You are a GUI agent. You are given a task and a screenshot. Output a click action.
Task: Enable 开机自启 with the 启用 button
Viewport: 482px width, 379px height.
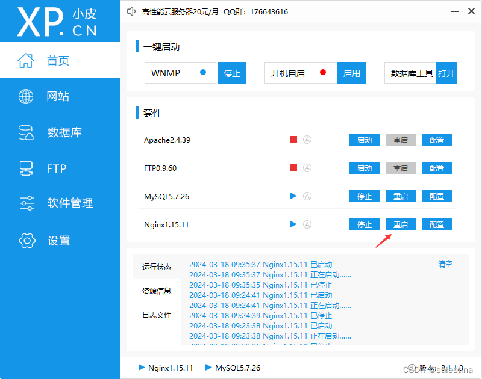(352, 73)
